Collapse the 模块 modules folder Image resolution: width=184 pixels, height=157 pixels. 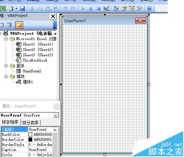[x=6, y=76]
